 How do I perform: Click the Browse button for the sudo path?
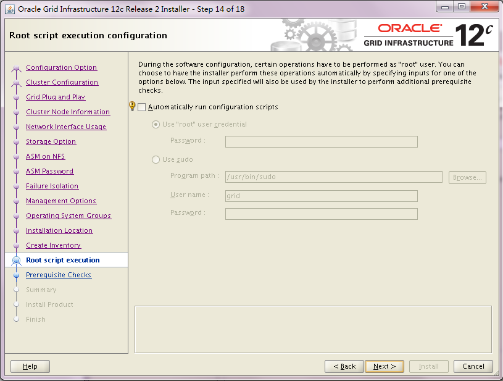(467, 177)
